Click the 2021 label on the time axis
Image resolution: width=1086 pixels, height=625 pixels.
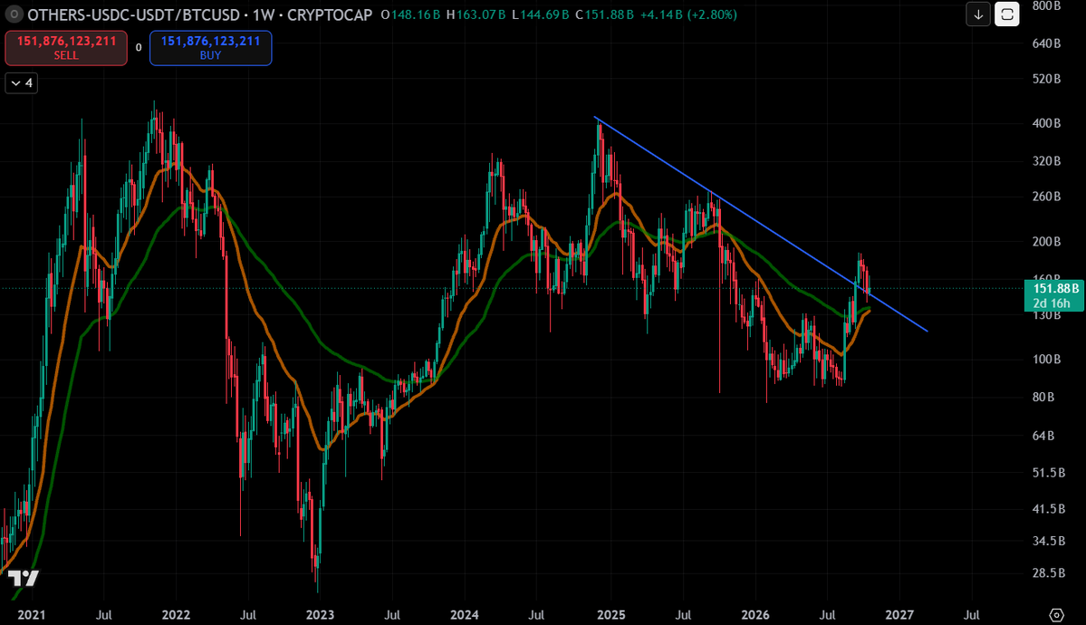[x=31, y=615]
